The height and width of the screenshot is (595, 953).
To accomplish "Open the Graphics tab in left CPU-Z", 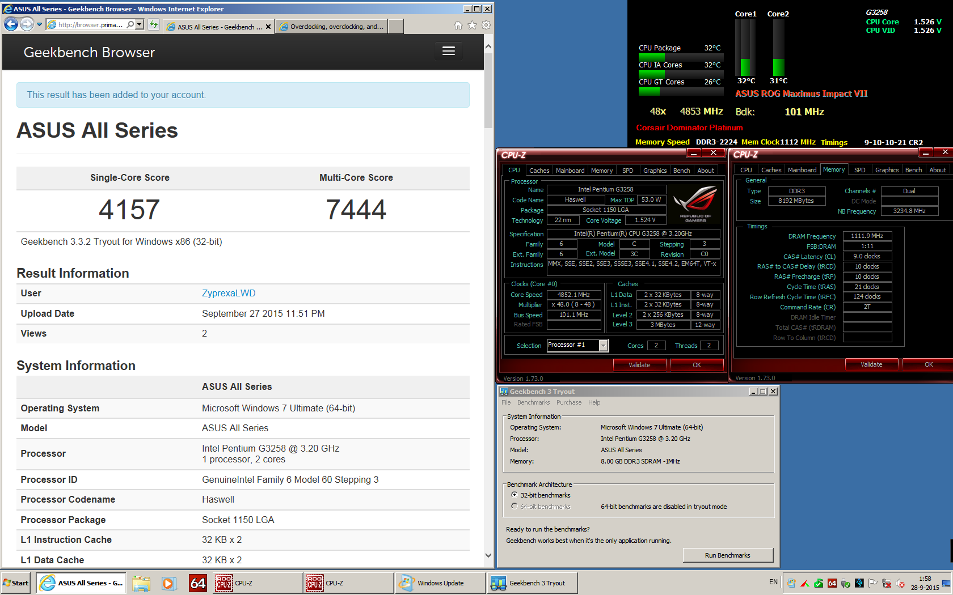I will [x=655, y=171].
